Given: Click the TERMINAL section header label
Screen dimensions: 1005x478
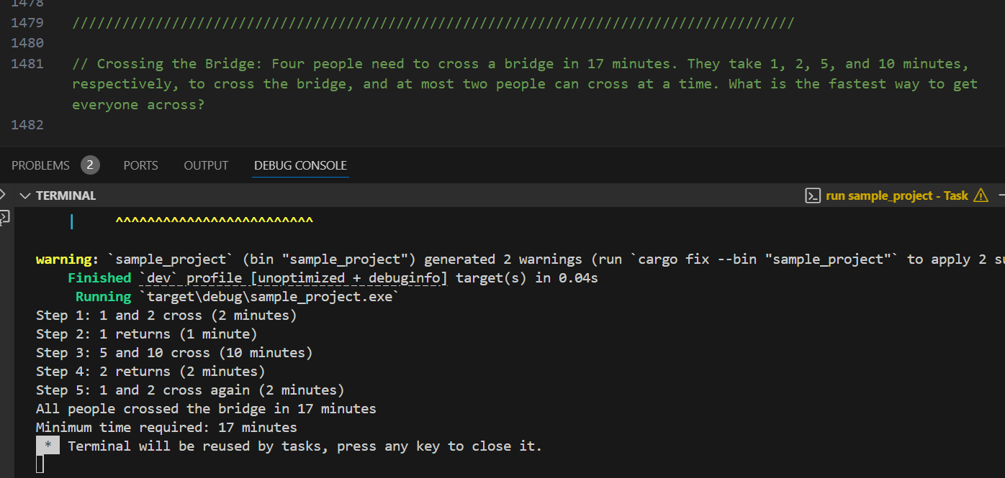Looking at the screenshot, I should click(x=66, y=196).
